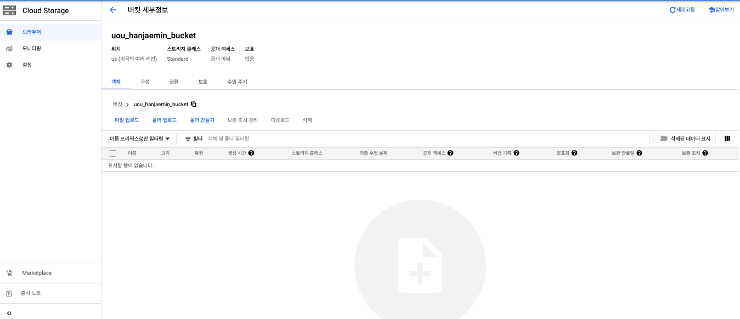Click the 표시할 행이 없습니다 message

(x=131, y=165)
